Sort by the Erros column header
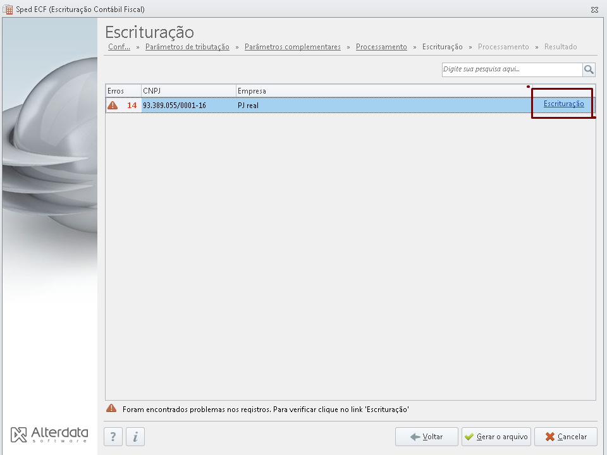This screenshot has height=455, width=607. pos(123,91)
